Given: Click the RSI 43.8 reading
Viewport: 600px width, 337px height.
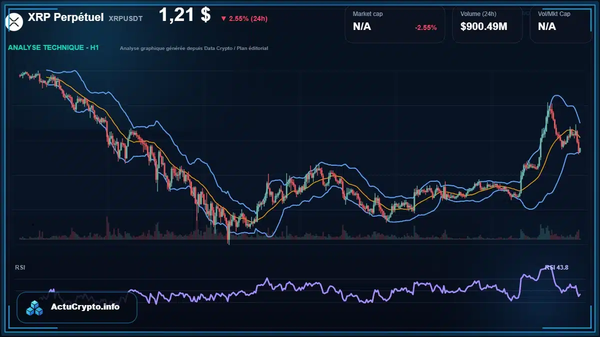Looking at the screenshot, I should coord(556,267).
